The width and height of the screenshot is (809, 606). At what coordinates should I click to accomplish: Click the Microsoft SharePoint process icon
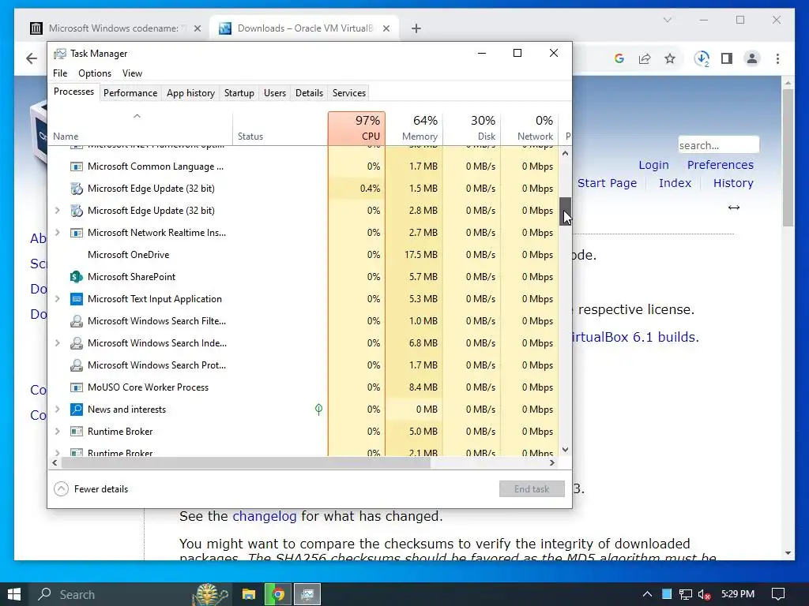coord(77,277)
